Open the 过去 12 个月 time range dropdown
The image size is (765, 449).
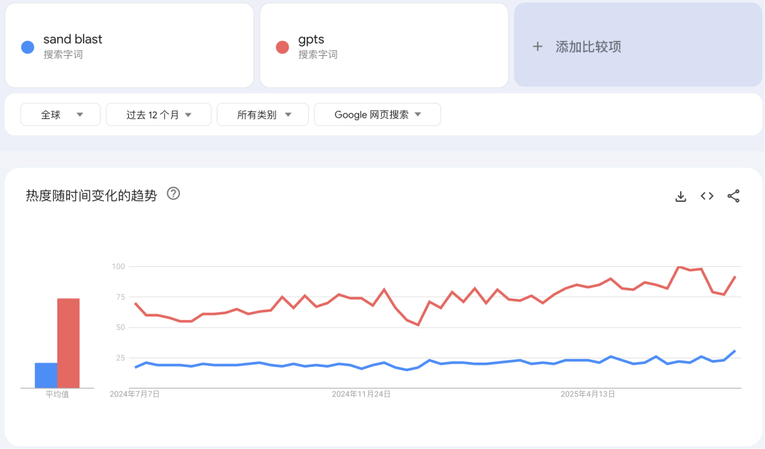click(x=158, y=114)
